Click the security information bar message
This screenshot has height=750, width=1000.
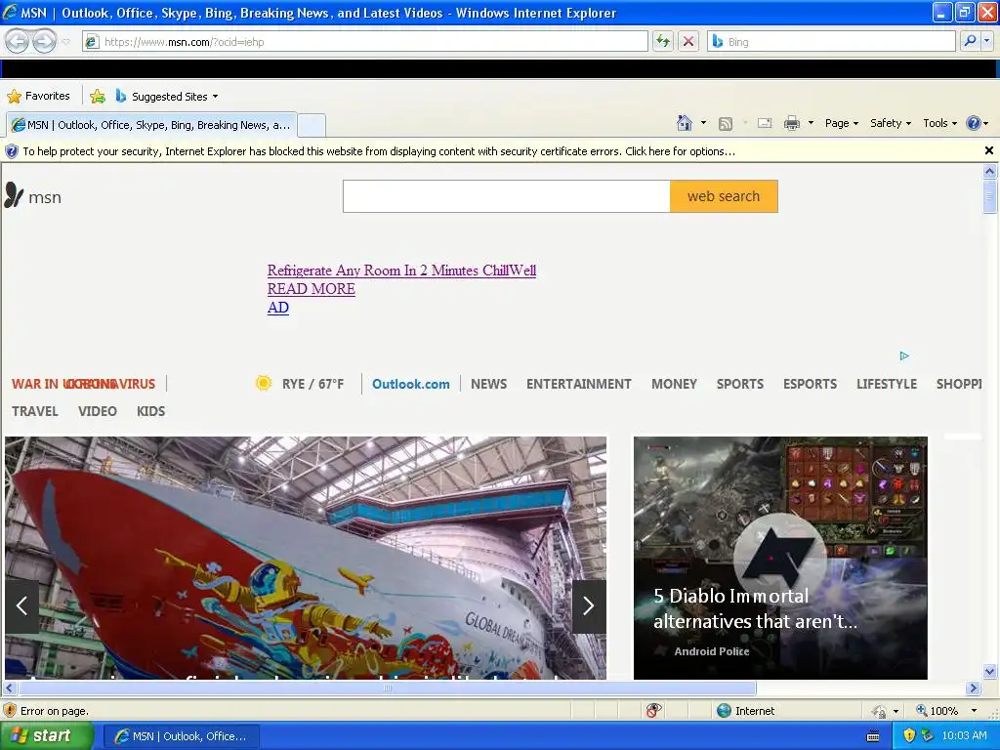379,151
